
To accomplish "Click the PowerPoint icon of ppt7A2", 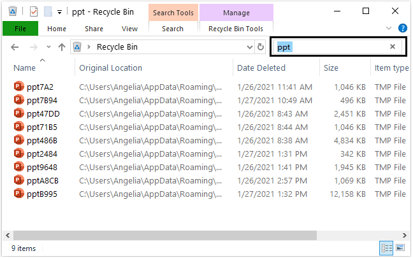I will click(18, 87).
